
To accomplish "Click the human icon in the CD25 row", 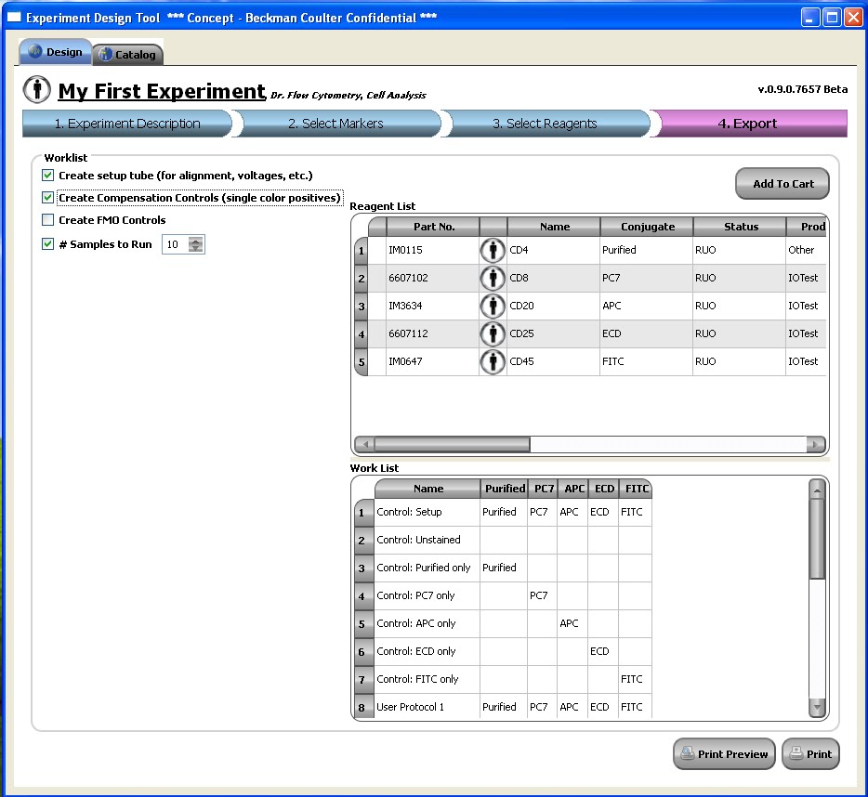I will pos(493,333).
